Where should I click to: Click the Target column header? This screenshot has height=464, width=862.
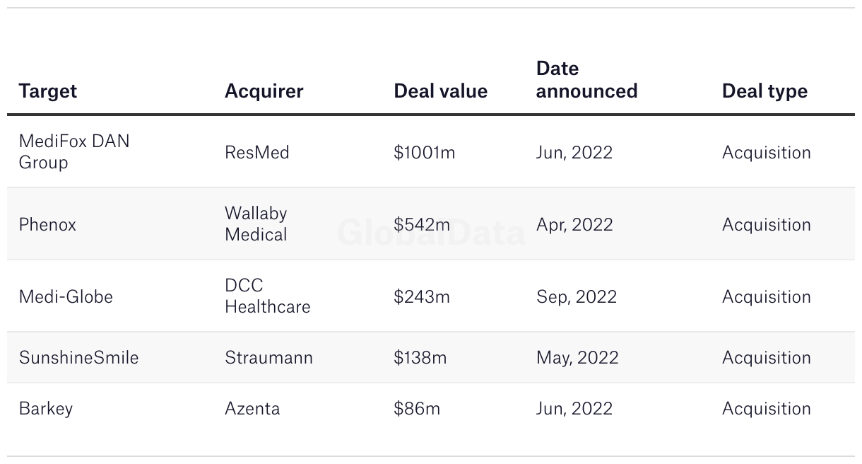48,91
